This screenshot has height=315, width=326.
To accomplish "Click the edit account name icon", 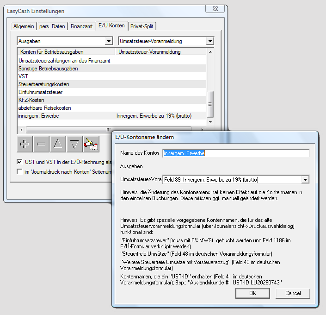I will click(x=91, y=144).
